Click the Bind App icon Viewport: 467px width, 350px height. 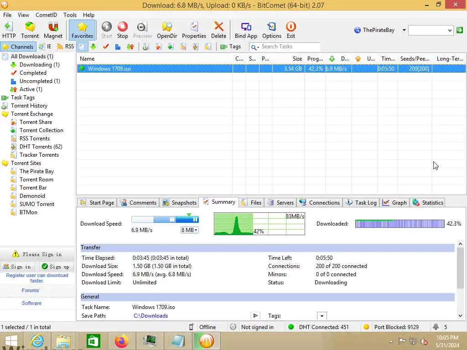[246, 30]
